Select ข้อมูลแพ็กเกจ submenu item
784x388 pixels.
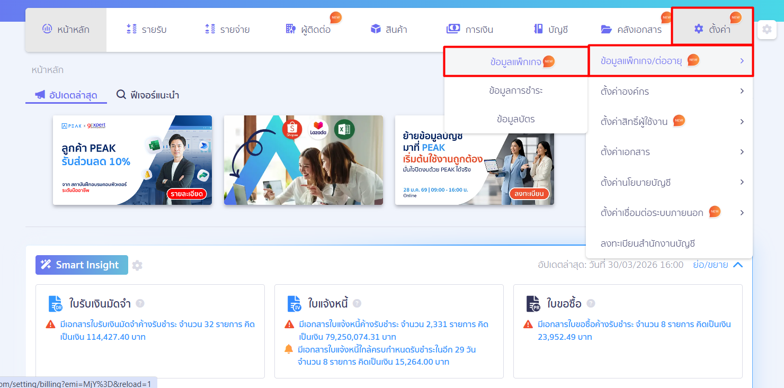pos(516,61)
